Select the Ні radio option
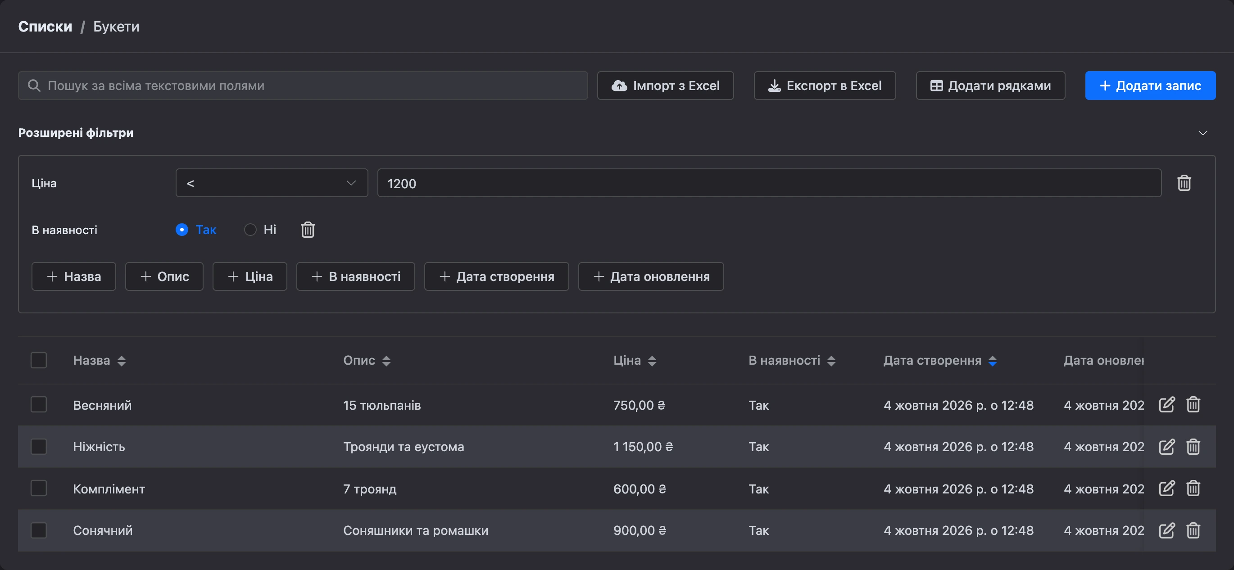1234x570 pixels. click(250, 230)
